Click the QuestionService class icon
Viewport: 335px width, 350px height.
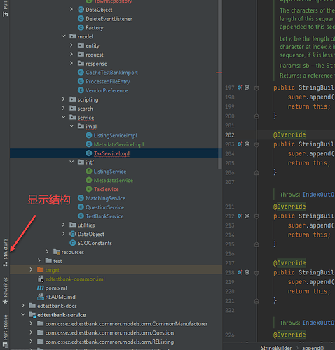pos(81,207)
